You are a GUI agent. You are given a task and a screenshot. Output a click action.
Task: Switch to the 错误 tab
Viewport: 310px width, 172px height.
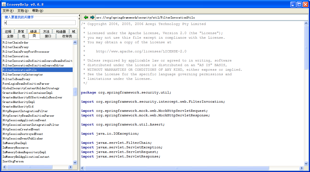click(33, 31)
